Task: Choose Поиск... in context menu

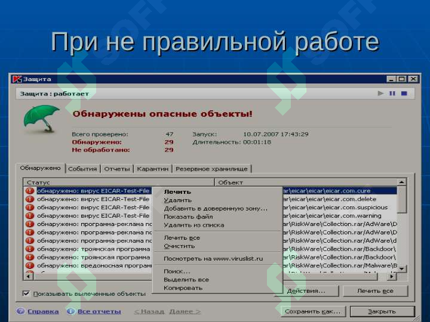Action: click(217, 271)
